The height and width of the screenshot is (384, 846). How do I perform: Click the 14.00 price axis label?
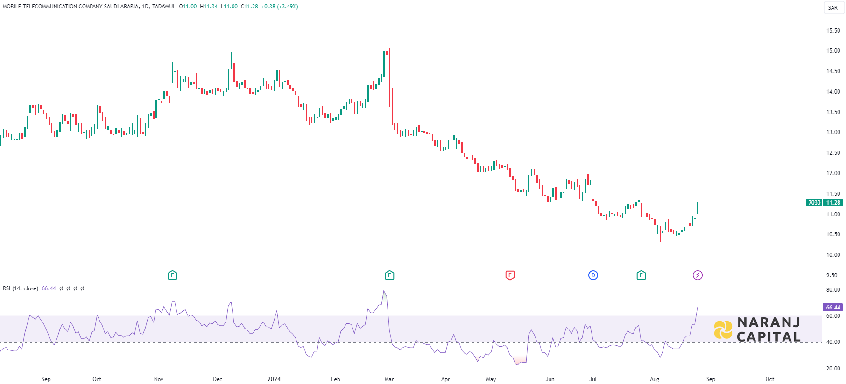(833, 92)
